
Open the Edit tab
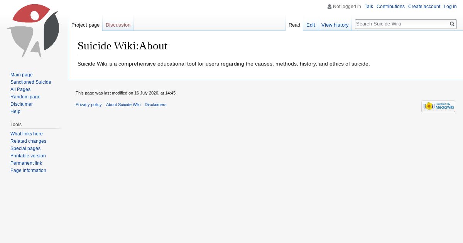click(x=311, y=25)
